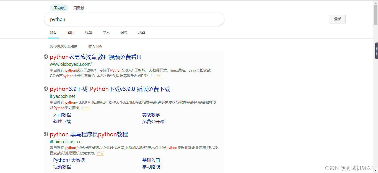378x173 pixels.
Task: Click 广告 tag in oldboyedu result
Action: pyautogui.click(x=157, y=76)
